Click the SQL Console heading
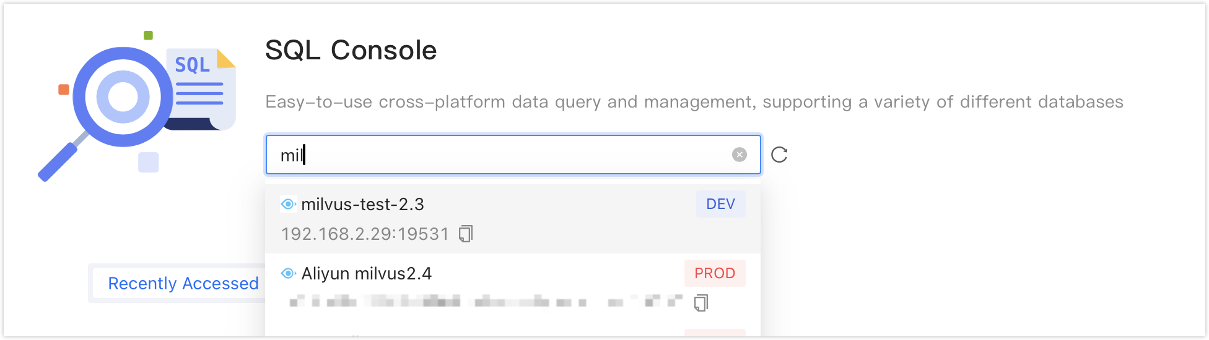The image size is (1209, 340). [x=351, y=50]
